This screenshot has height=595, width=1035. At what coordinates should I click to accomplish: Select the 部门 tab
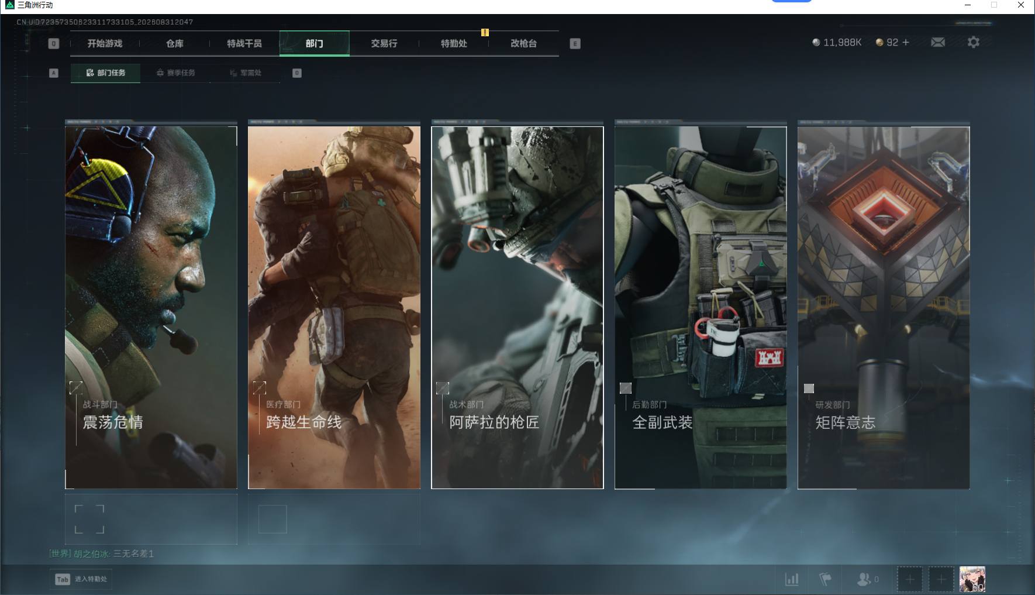[315, 43]
